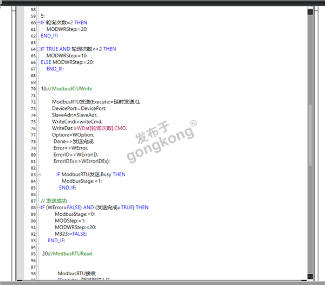Collapse the ModbusRTU发送.Busy IF block at line 83
This screenshot has height=285, width=325.
click(x=38, y=174)
